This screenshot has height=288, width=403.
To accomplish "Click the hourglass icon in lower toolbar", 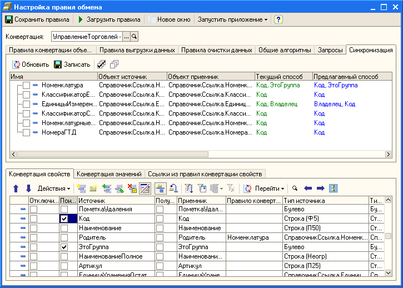I will (333, 188).
